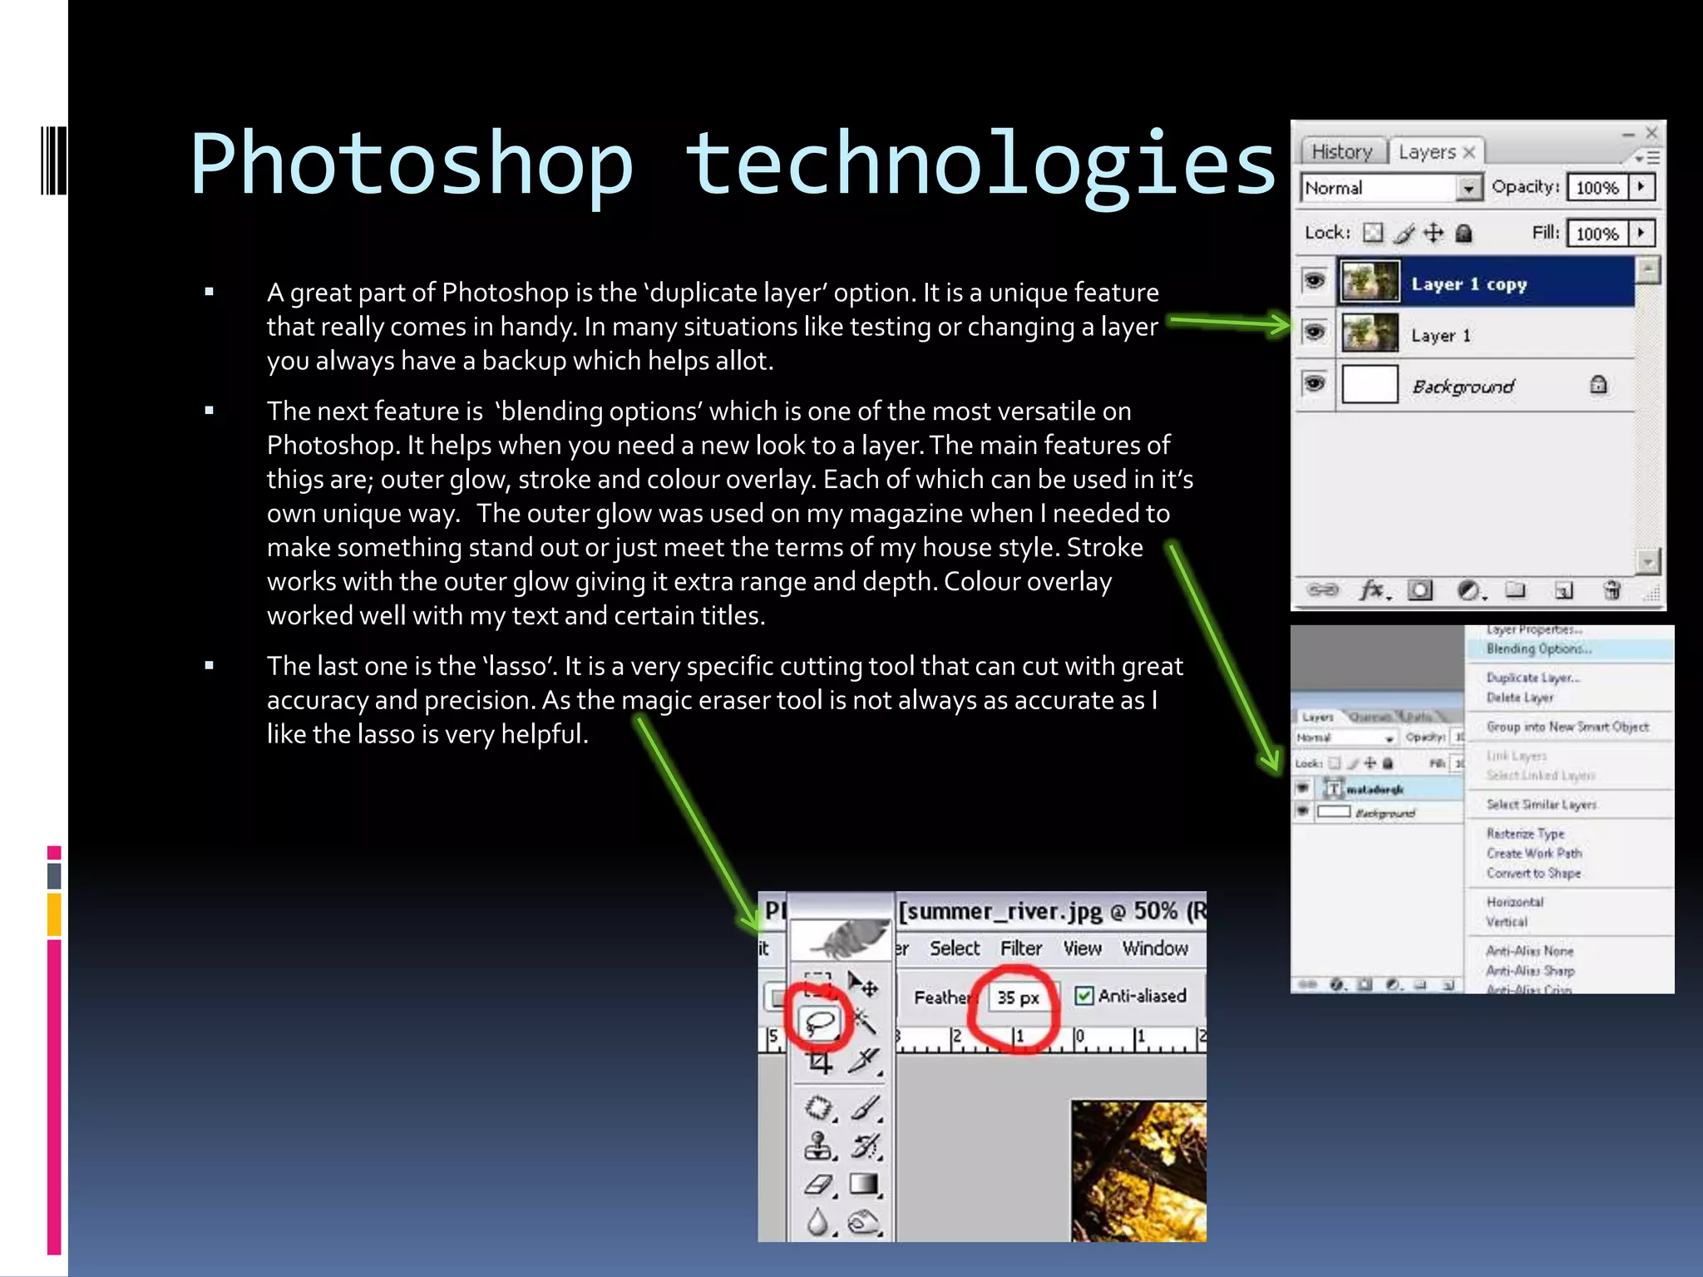
Task: Choose Duplicate Layer from the context menu
Action: click(1533, 678)
